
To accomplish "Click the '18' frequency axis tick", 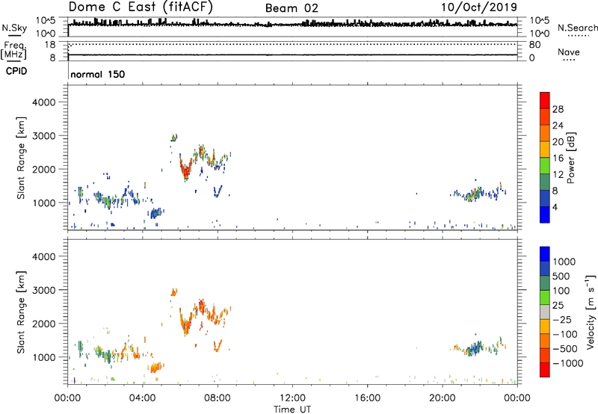I will [50, 45].
